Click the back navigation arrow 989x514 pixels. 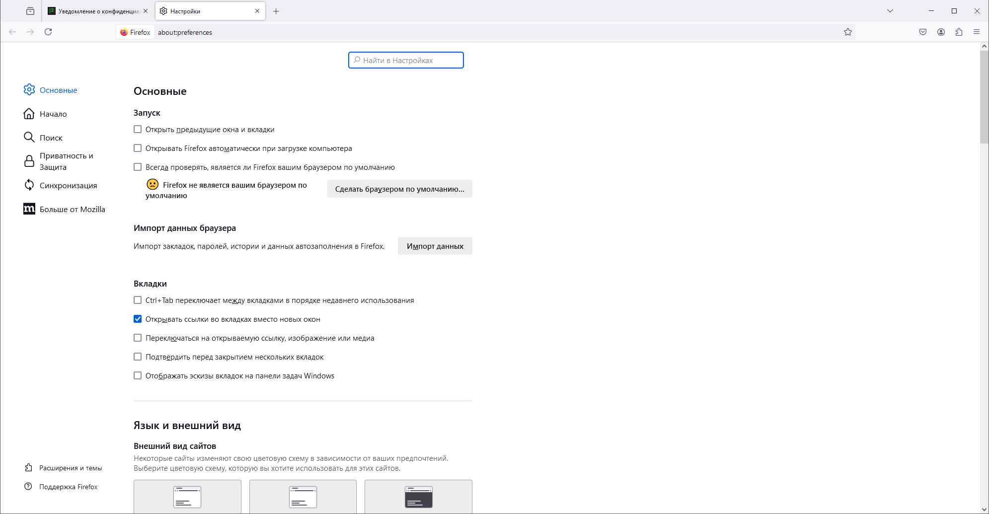12,32
